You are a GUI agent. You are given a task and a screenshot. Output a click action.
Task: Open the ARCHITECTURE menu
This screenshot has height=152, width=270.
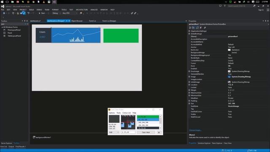tap(82, 10)
